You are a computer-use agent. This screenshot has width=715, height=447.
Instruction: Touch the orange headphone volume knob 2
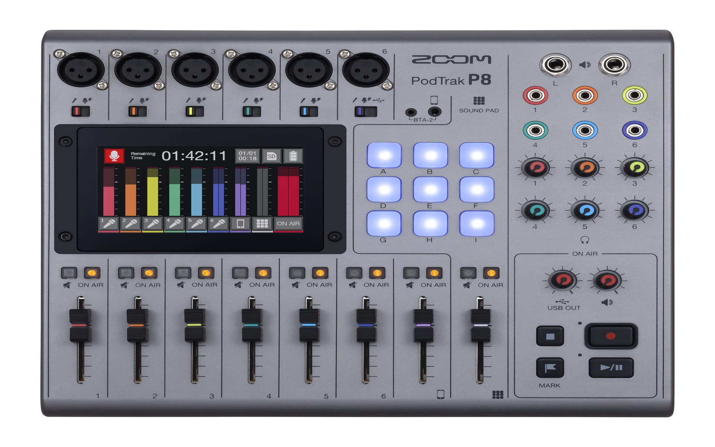(x=585, y=168)
